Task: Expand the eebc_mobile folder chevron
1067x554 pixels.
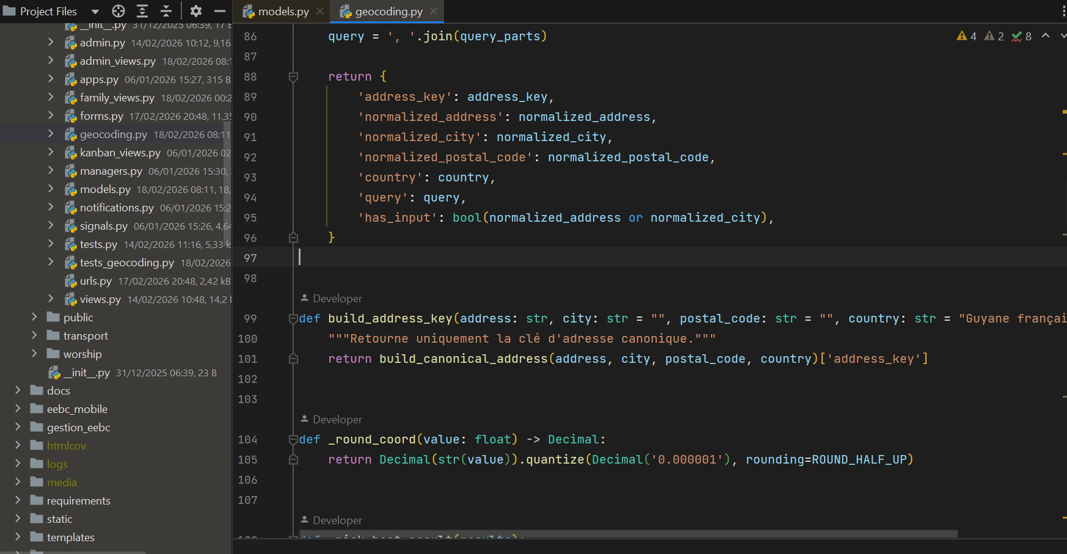Action: click(18, 409)
